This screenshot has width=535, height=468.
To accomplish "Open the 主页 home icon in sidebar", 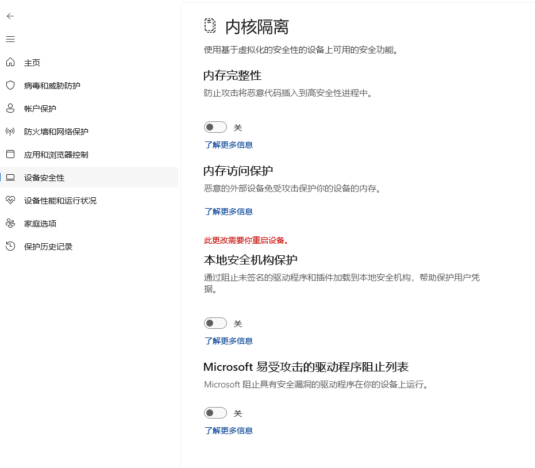I will click(x=32, y=62).
